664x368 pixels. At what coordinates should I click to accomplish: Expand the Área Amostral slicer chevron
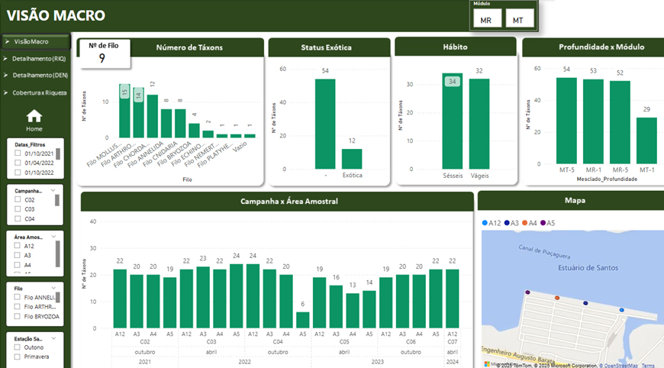point(53,237)
